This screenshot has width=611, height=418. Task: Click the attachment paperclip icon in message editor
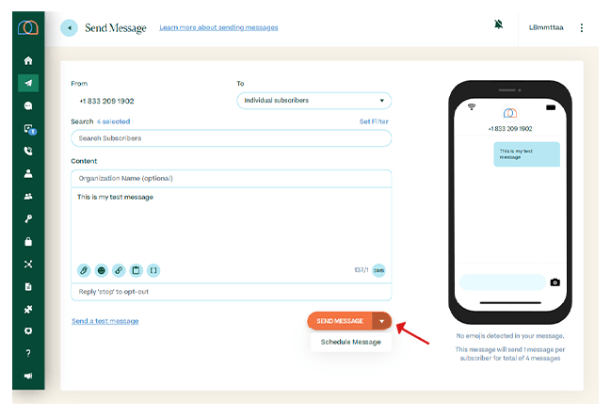pyautogui.click(x=84, y=270)
